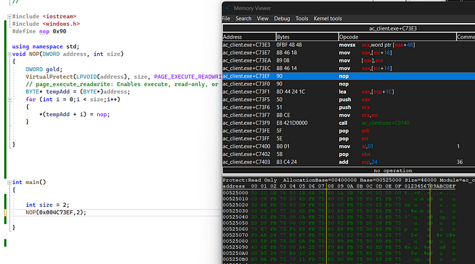Click the Protect:Read Only info line
475x264 pixels.
pyautogui.click(x=349, y=181)
